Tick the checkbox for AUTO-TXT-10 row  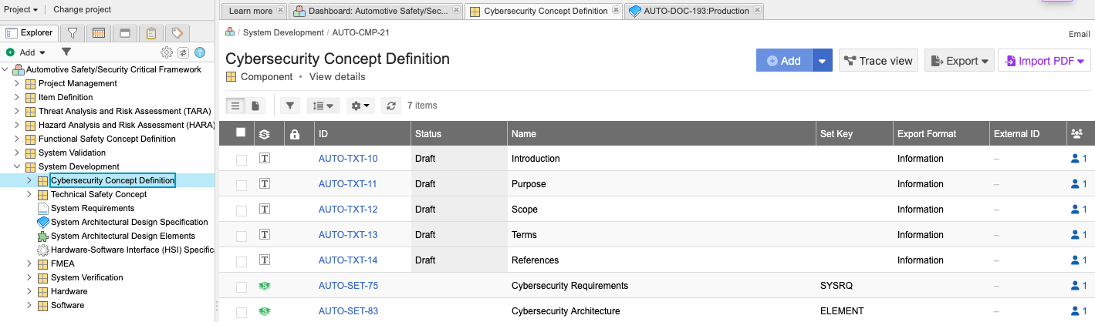[242, 159]
